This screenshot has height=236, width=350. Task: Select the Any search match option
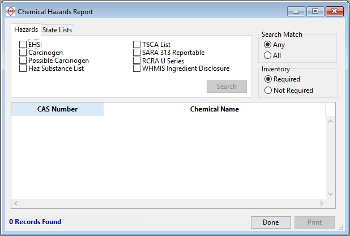[268, 45]
